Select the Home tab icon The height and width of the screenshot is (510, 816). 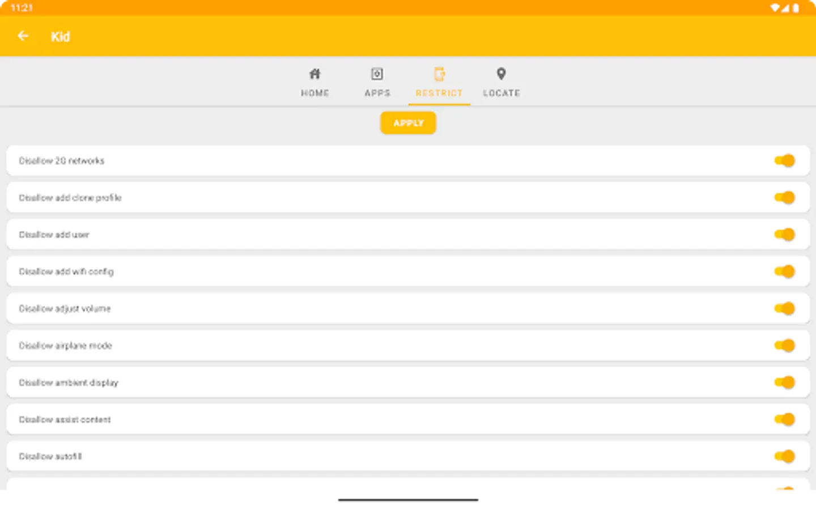pyautogui.click(x=315, y=73)
